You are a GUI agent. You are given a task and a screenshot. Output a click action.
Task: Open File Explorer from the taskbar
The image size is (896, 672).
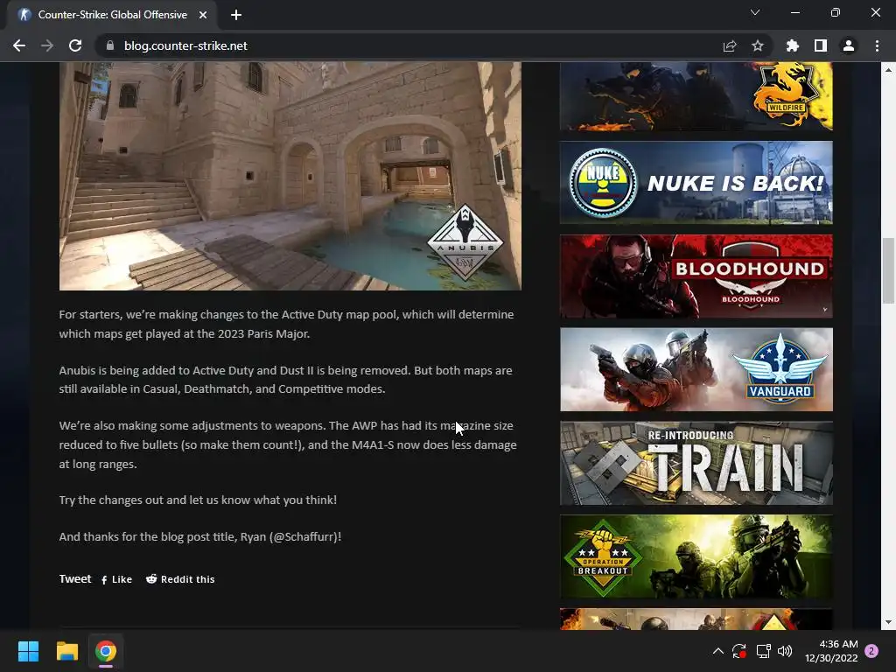[66, 651]
